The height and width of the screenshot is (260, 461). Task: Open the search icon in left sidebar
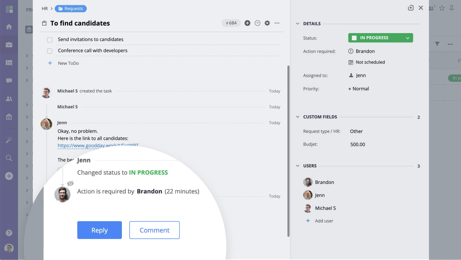(x=9, y=158)
